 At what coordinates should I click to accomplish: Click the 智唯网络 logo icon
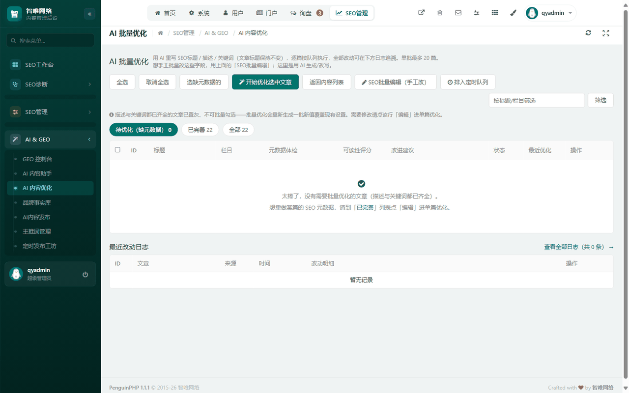click(14, 14)
